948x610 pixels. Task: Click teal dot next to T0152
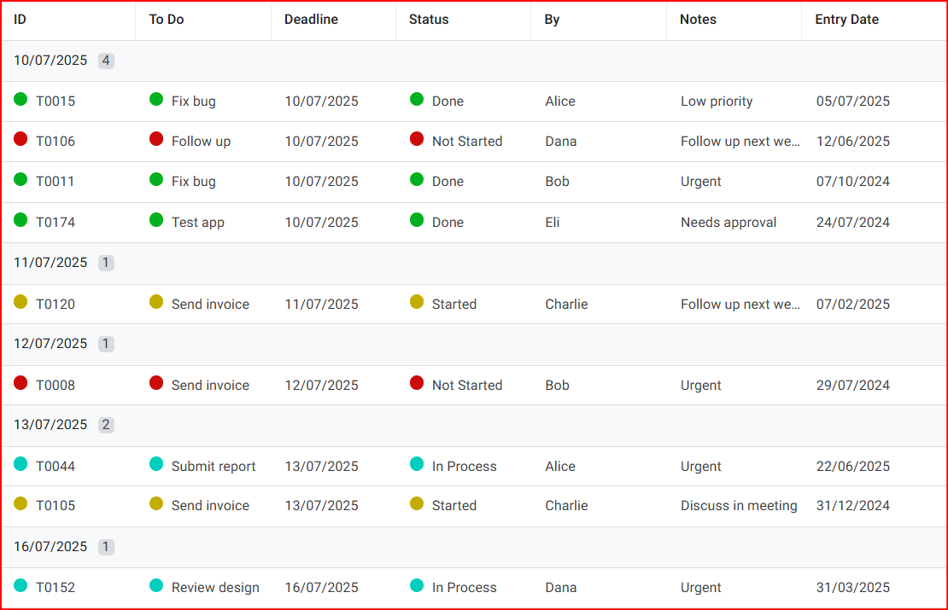[20, 585]
